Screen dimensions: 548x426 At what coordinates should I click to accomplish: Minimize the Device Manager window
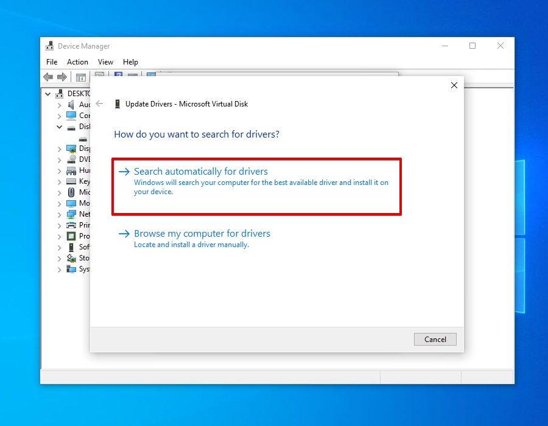point(445,46)
